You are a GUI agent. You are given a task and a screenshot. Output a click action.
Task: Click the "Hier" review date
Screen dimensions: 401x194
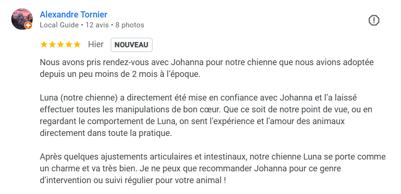click(96, 45)
